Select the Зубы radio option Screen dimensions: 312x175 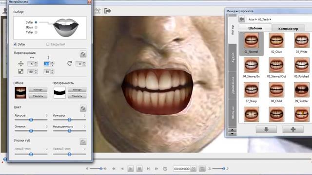[x=36, y=22]
